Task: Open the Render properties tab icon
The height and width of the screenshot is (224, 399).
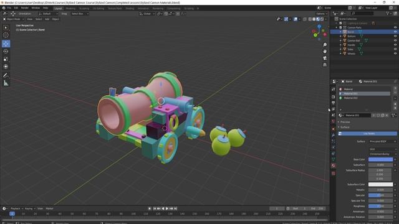Action: point(334,97)
